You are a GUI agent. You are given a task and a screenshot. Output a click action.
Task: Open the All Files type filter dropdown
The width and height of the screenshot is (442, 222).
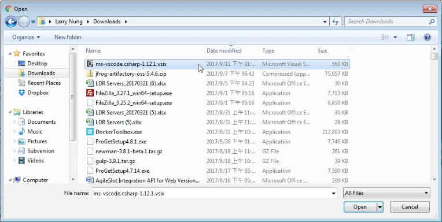click(x=386, y=193)
